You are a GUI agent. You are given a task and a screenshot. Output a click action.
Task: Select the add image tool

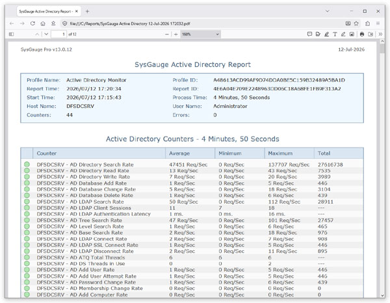pos(352,34)
